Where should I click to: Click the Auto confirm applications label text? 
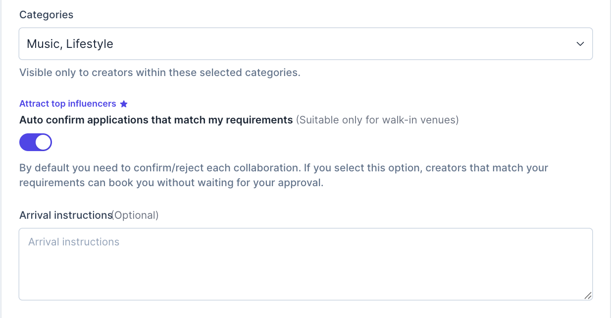(x=156, y=120)
